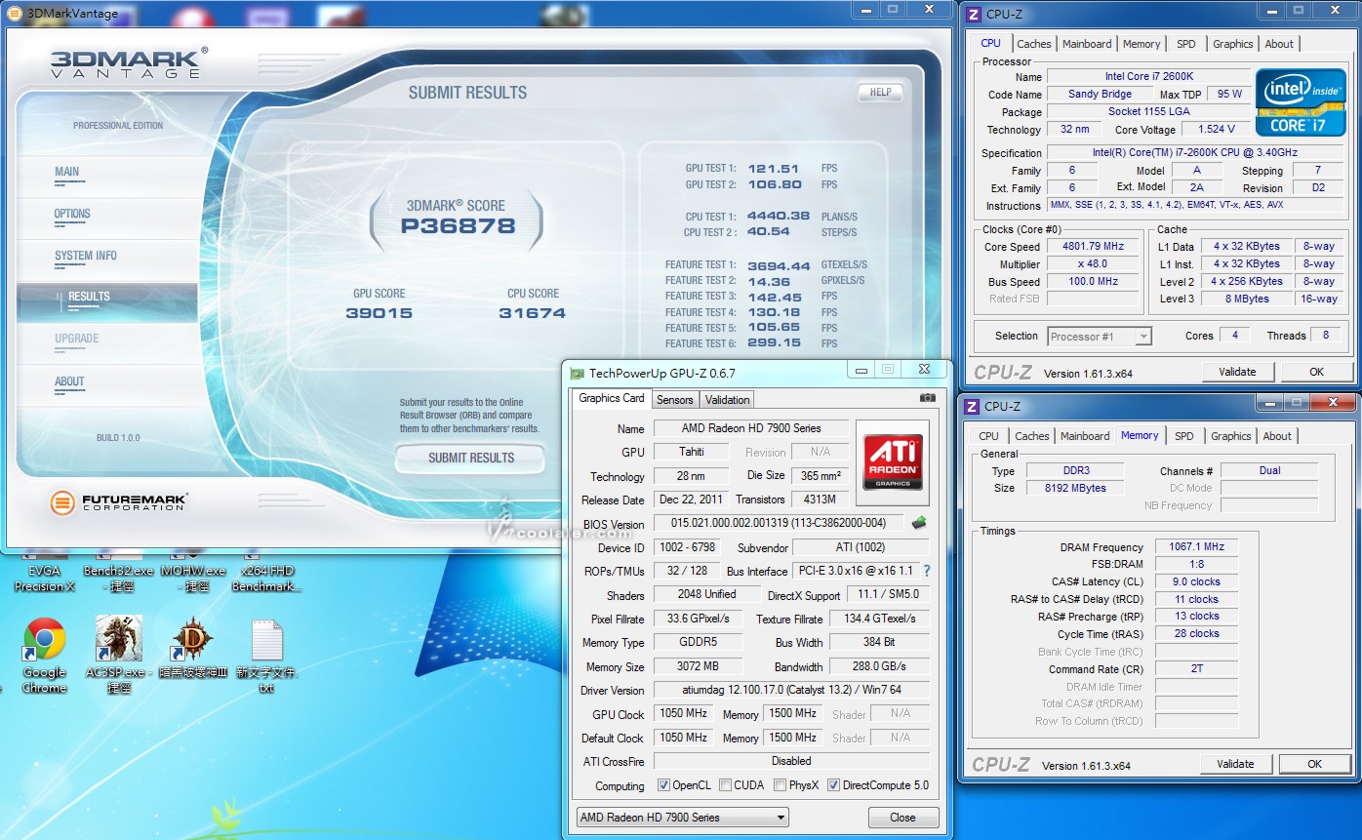Switch to the Validation tab in GPU-Z
The image size is (1362, 840).
tap(727, 400)
